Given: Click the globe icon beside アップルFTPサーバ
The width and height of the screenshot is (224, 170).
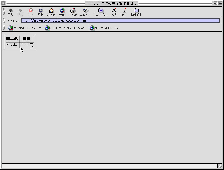Looking at the screenshot, I should point(92,28).
